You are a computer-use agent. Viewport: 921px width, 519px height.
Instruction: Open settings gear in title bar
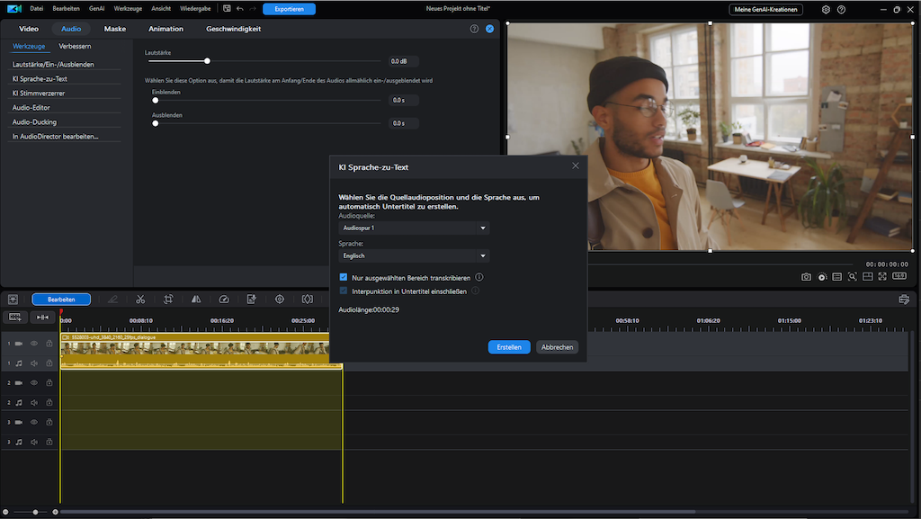[x=826, y=9]
